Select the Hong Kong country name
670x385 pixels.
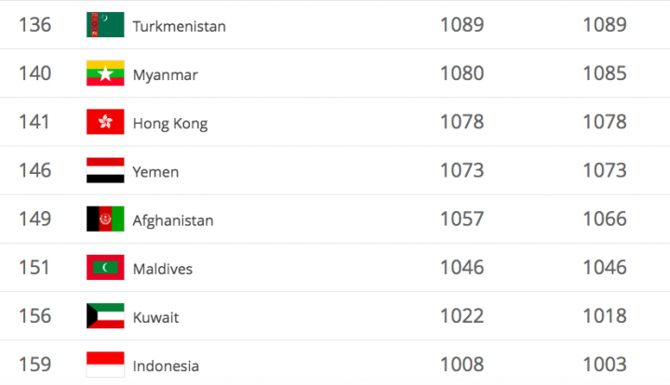coord(170,123)
